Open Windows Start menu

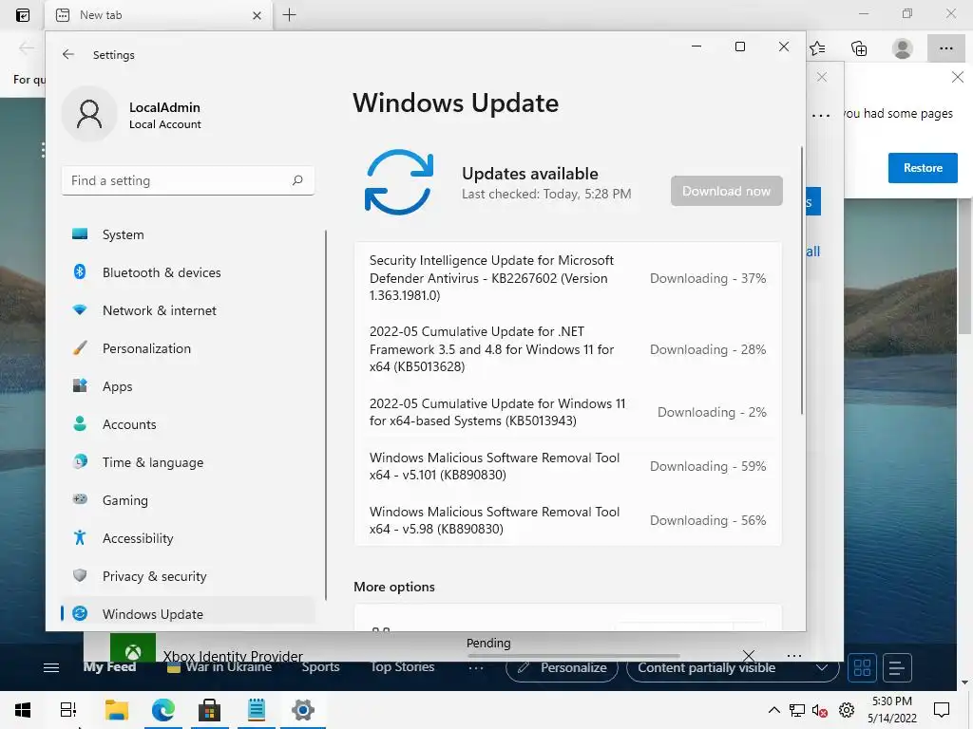click(x=23, y=710)
